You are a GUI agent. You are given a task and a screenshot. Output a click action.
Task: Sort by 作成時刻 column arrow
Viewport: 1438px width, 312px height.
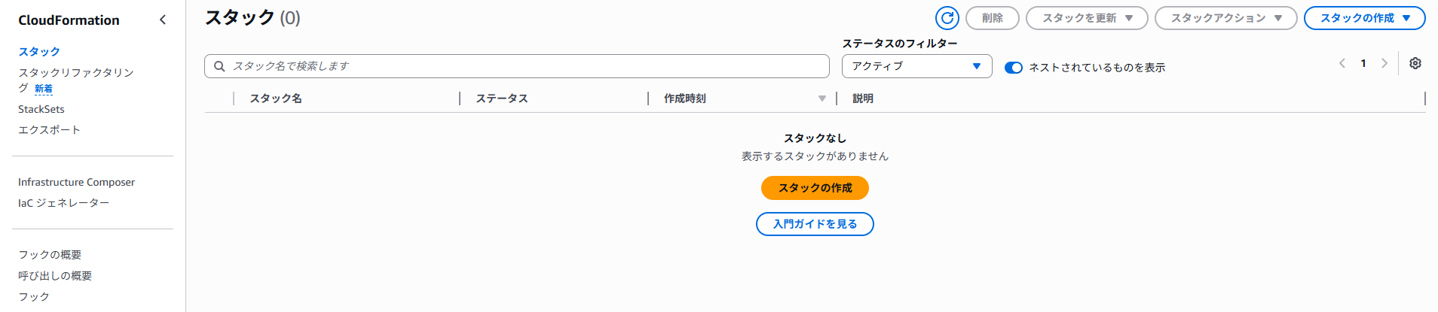click(822, 98)
